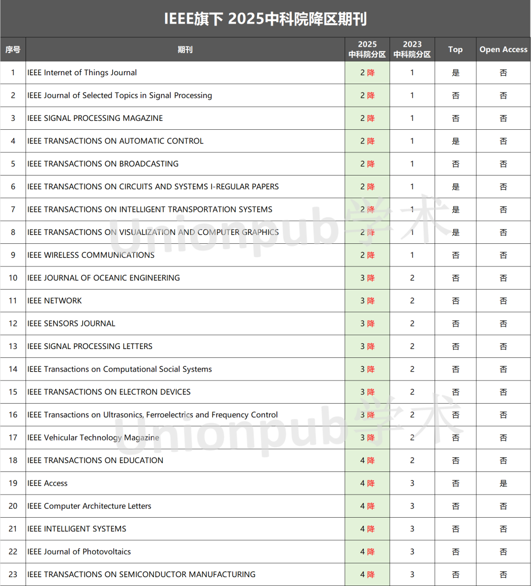This screenshot has width=531, height=586.
Task: Select '4 降' in SEMICONDUCTOR MANUFACTURING row
Action: (x=367, y=574)
